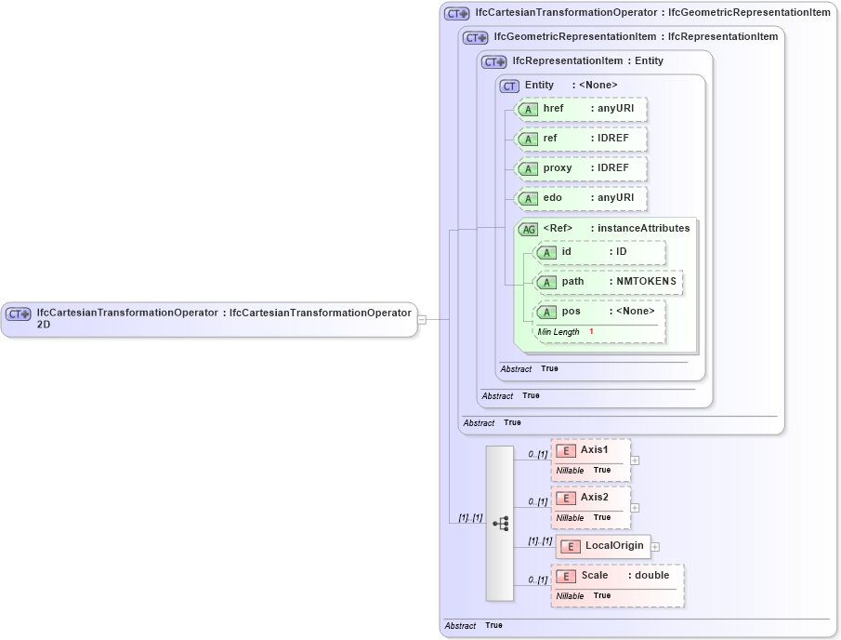Click the complex type icon beside IfcGeometricRepresentationItem
Image resolution: width=841 pixels, height=640 pixels.
pyautogui.click(x=475, y=37)
